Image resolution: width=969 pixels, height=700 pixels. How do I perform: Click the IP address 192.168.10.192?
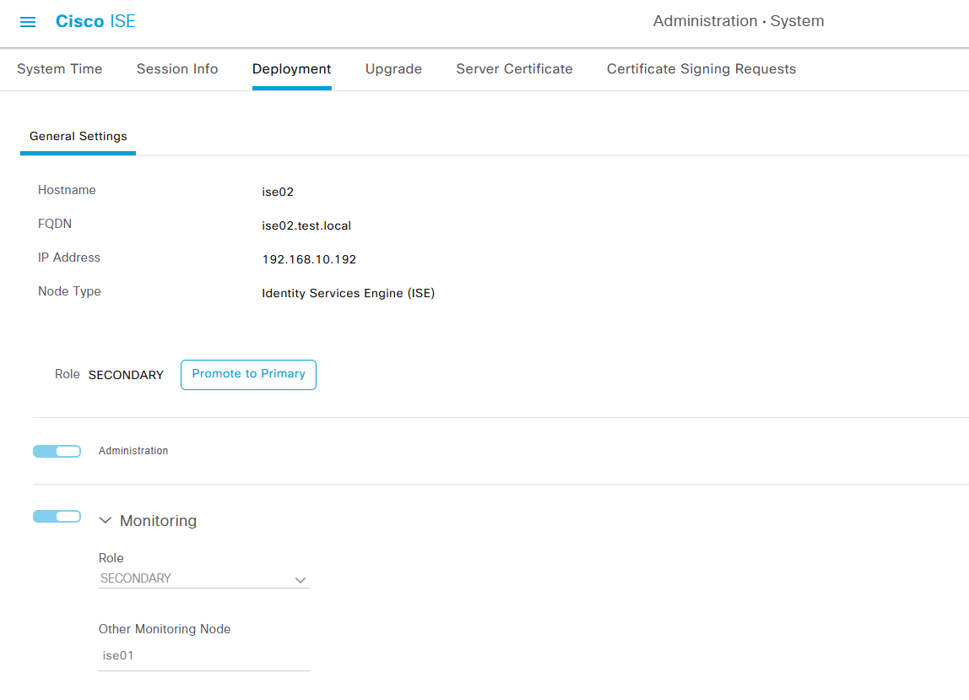point(309,259)
